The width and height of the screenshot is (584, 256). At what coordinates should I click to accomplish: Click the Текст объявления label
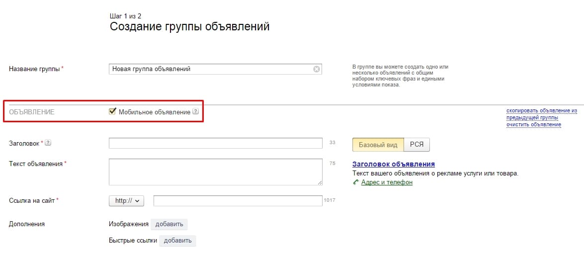36,164
